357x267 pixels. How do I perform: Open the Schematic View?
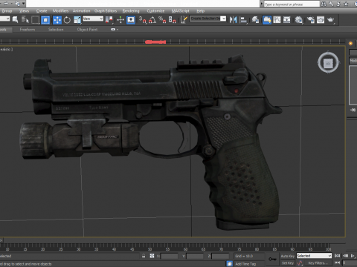(287, 20)
